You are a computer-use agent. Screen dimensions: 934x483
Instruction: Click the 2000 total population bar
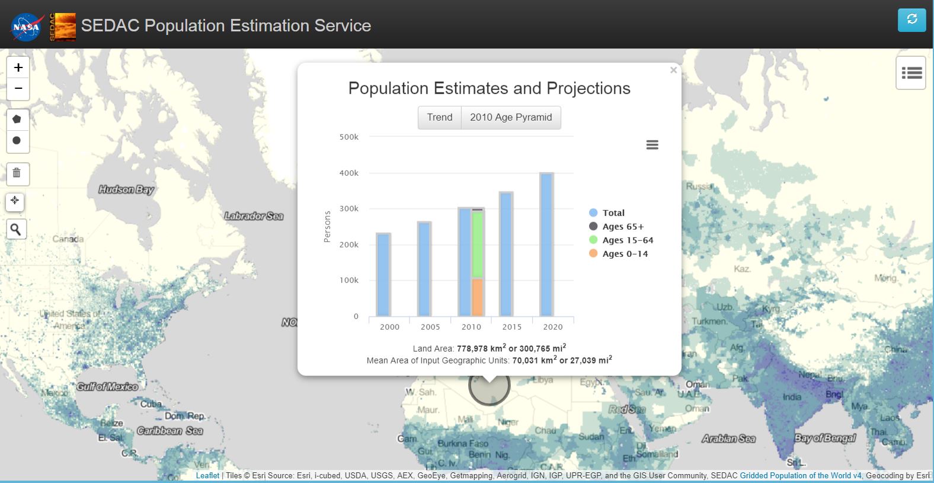pos(383,275)
